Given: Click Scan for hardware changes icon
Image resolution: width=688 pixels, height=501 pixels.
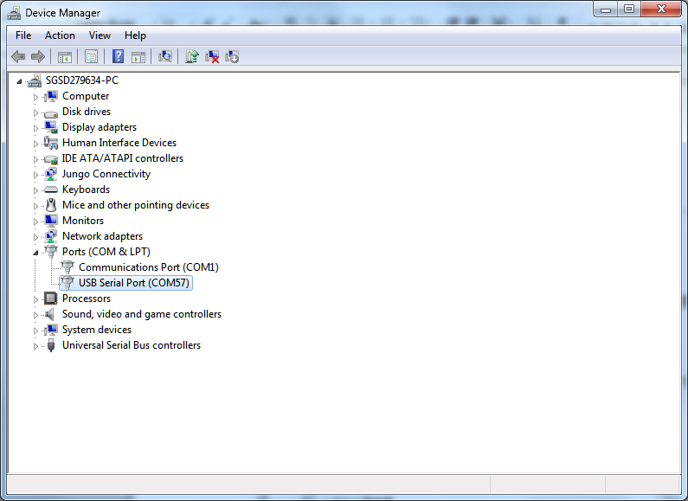Looking at the screenshot, I should click(165, 57).
